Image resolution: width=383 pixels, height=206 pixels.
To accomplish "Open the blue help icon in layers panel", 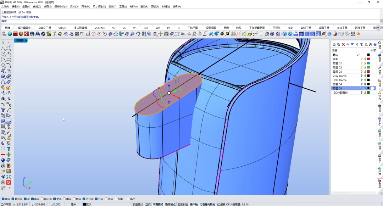I will [x=375, y=44].
